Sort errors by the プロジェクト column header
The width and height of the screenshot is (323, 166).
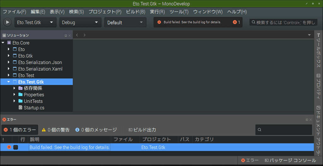(x=159, y=140)
